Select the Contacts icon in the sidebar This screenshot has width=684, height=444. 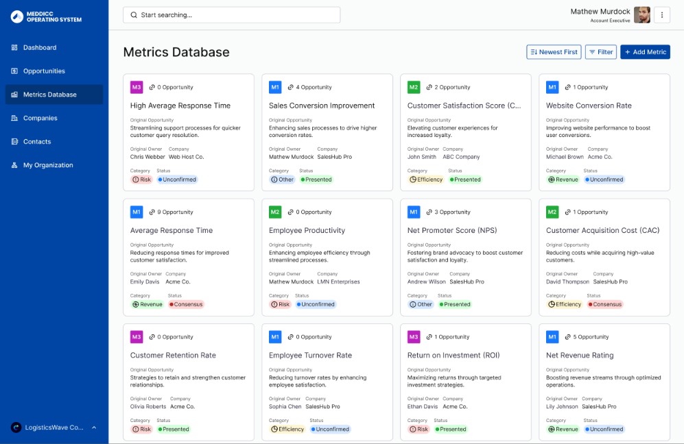14,141
